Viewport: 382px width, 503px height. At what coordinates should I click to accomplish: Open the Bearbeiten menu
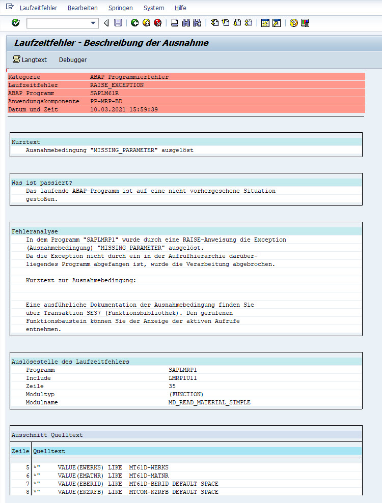pyautogui.click(x=83, y=8)
